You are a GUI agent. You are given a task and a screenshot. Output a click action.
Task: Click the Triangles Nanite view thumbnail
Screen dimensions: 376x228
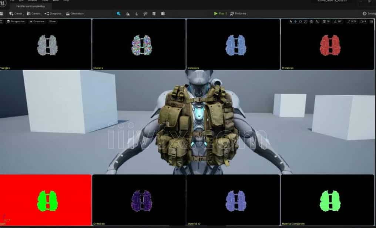point(46,44)
